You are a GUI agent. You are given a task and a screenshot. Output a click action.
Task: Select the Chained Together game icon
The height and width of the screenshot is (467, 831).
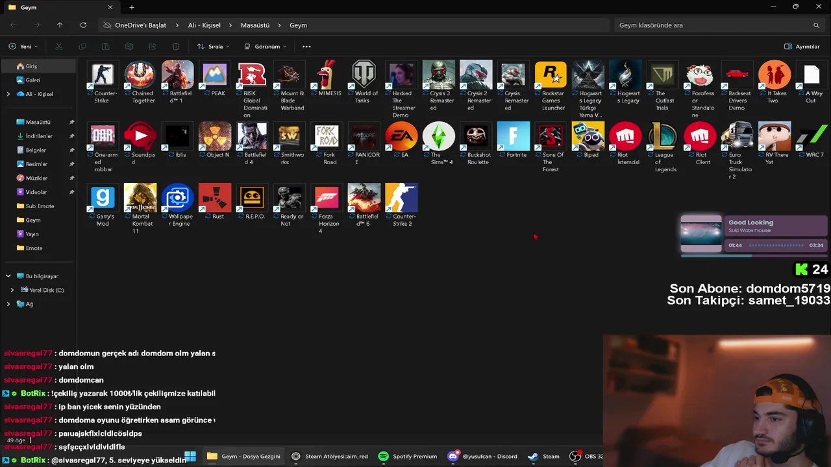140,75
